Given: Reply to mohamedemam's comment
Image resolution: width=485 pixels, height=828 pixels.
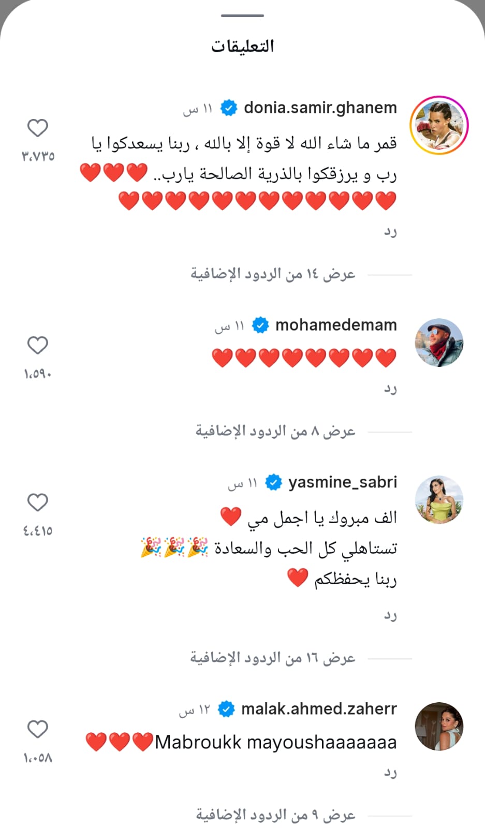Looking at the screenshot, I should pos(390,389).
